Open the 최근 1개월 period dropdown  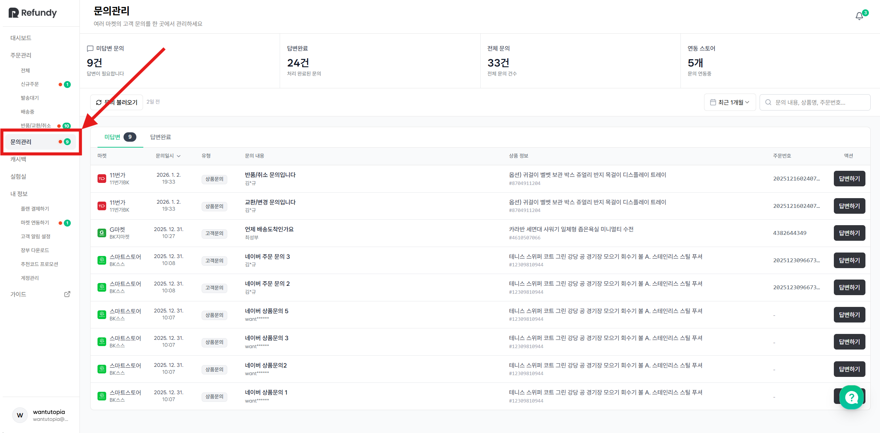click(x=730, y=102)
